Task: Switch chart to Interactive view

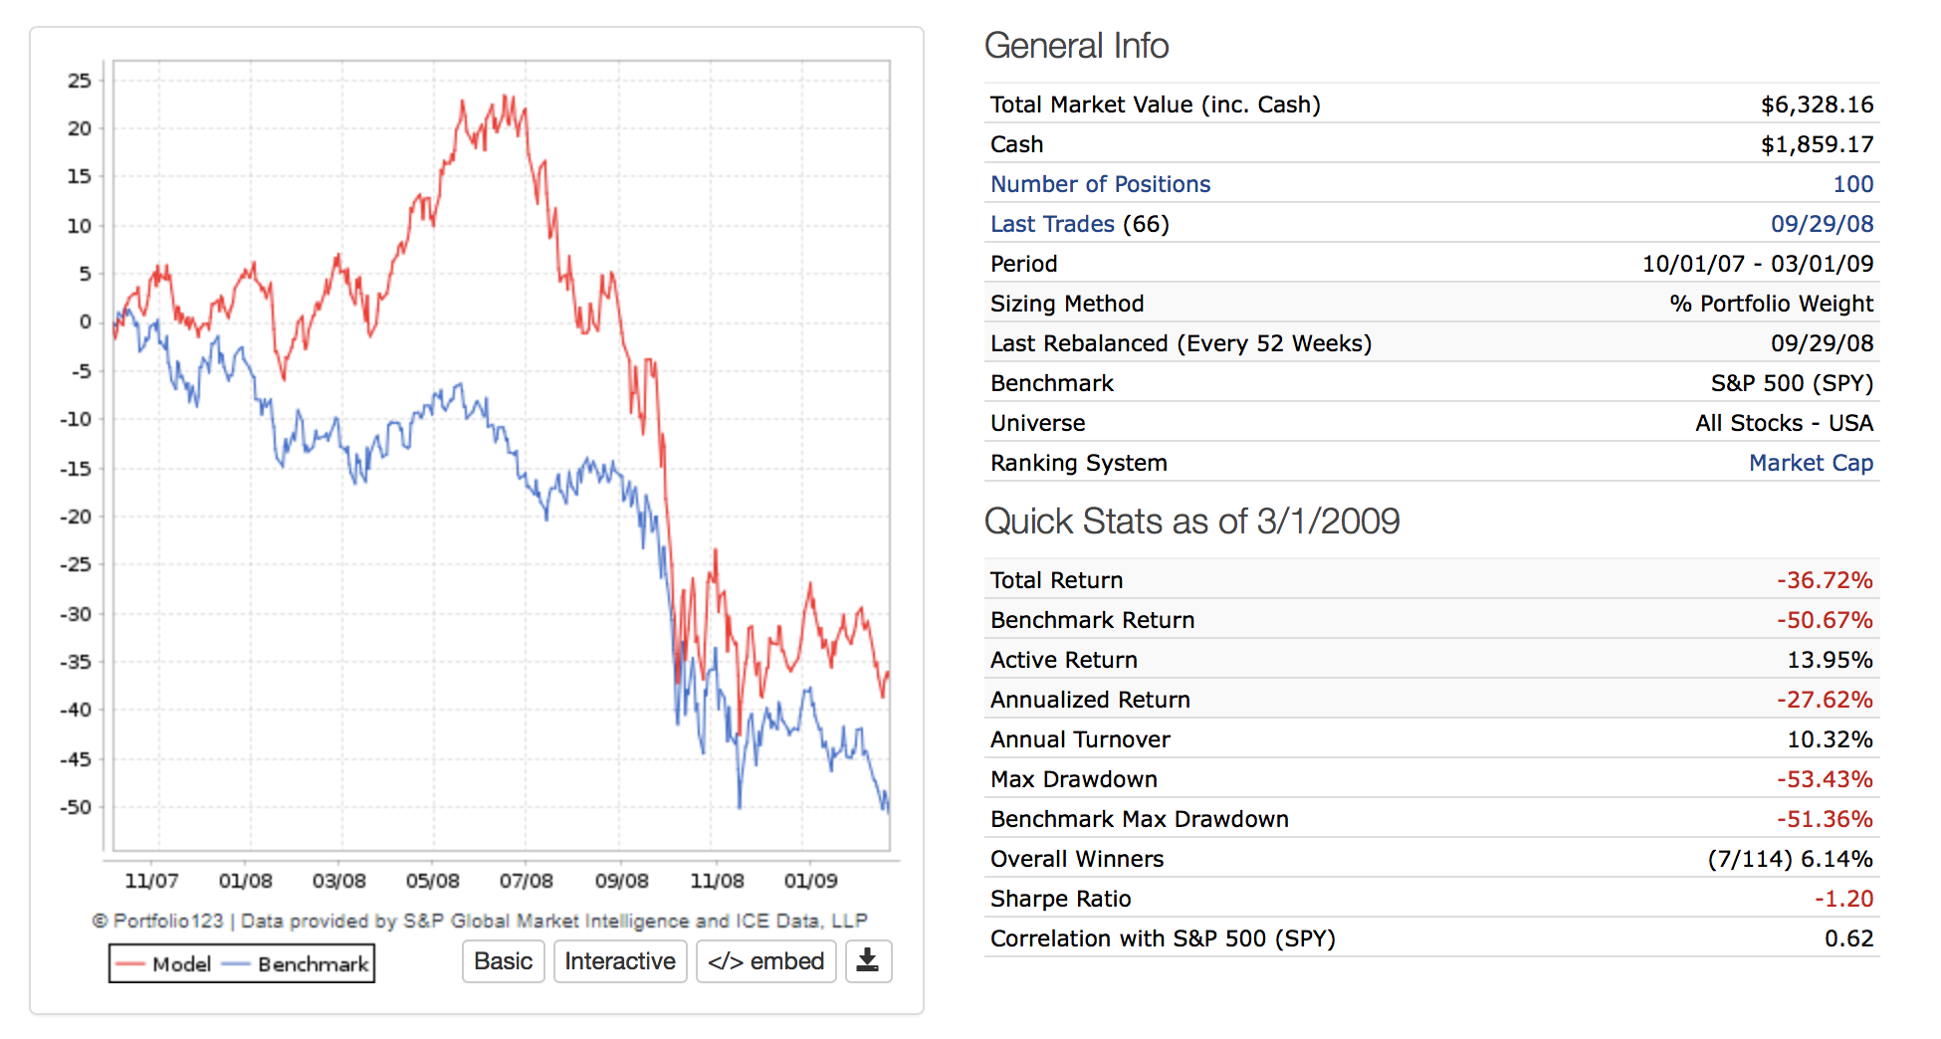Action: (619, 961)
